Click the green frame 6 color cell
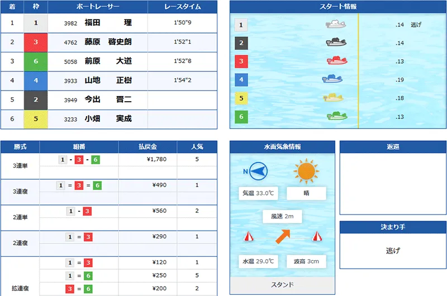 [36, 61]
